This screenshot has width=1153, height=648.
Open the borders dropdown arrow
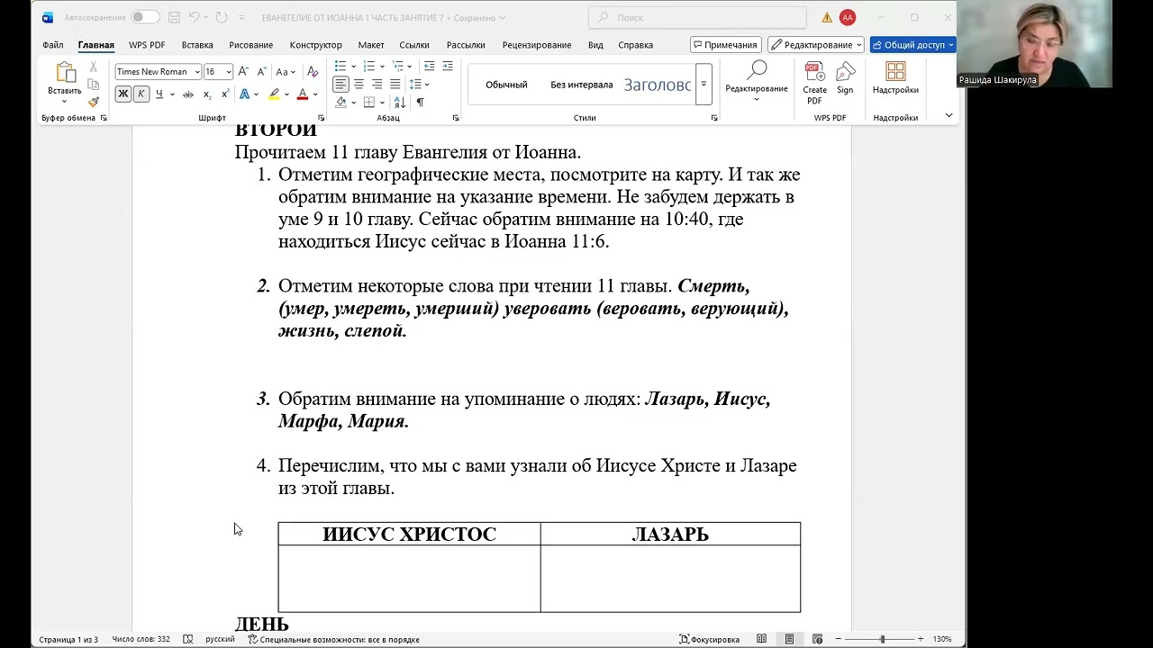(382, 103)
